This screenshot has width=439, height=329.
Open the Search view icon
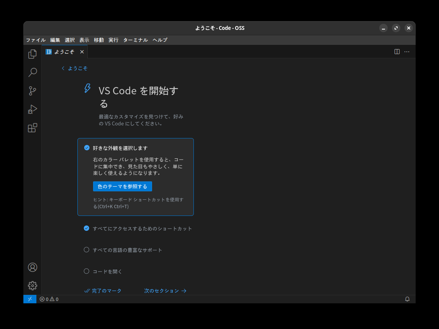pos(33,72)
